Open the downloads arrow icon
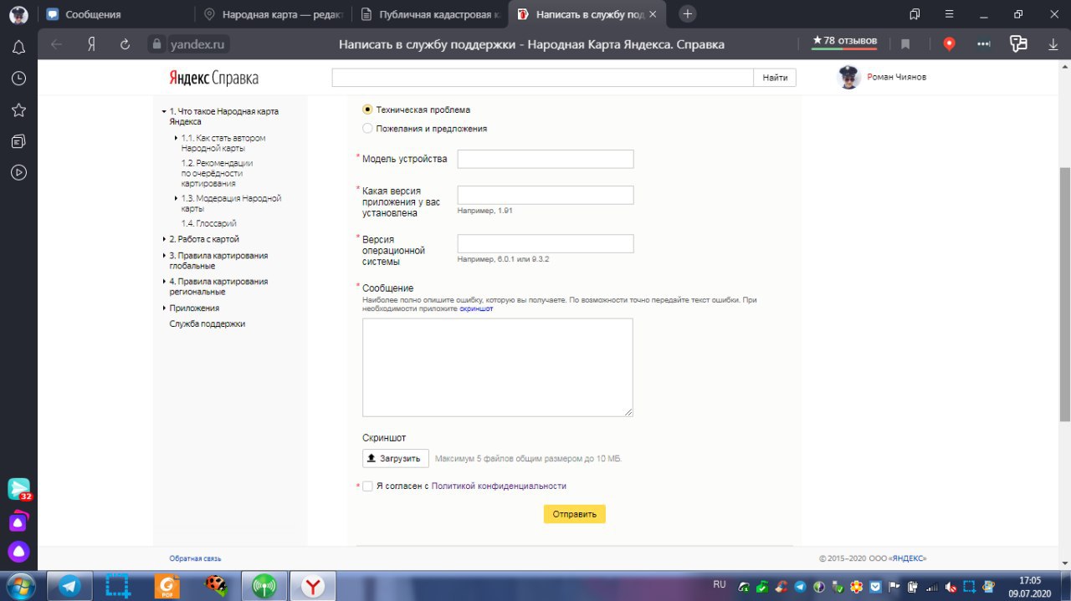 point(1053,44)
